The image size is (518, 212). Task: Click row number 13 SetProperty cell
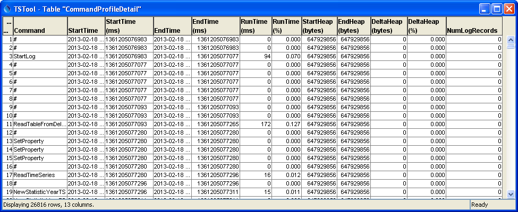40,141
